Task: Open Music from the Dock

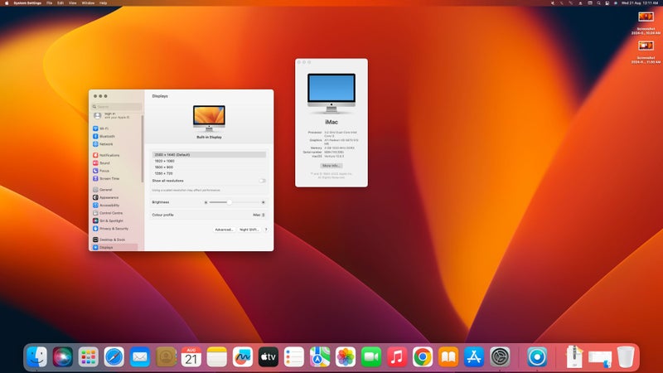Action: point(397,357)
